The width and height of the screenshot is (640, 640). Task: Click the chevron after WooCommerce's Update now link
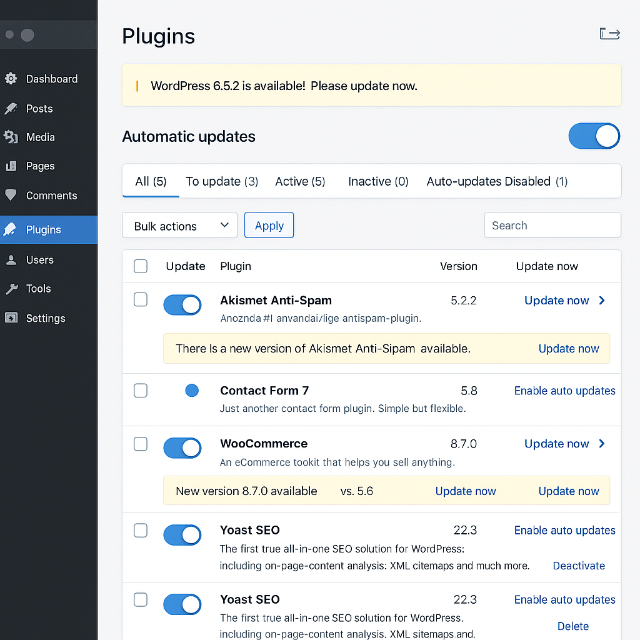click(x=602, y=444)
